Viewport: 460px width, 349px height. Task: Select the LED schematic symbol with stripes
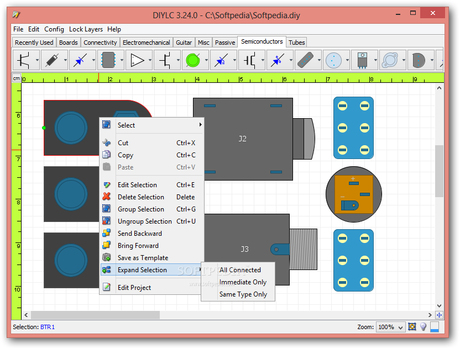221,60
